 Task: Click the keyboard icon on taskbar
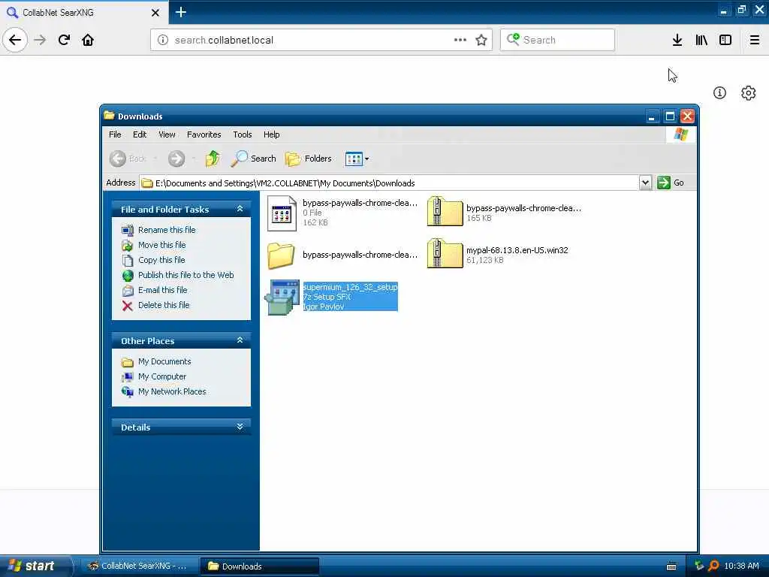[671, 566]
